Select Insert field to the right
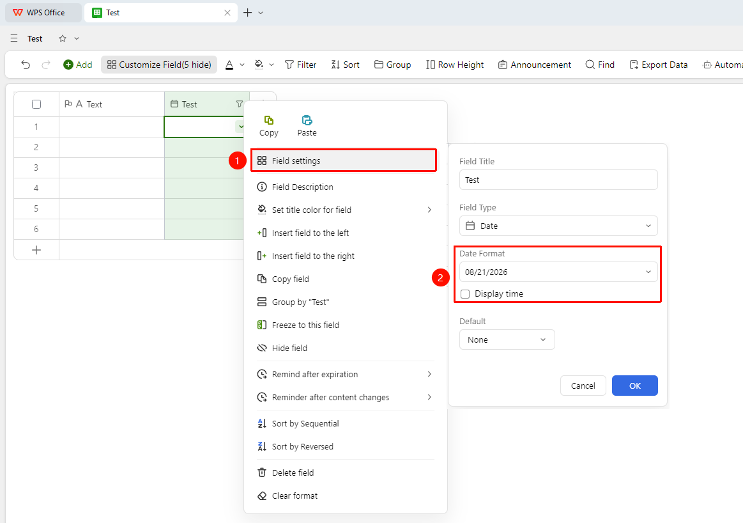Viewport: 743px width, 523px height. (346, 256)
